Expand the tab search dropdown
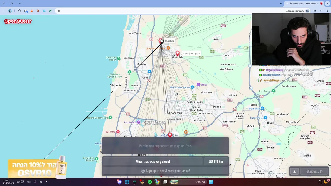The height and width of the screenshot is (186, 331). pos(327,3)
